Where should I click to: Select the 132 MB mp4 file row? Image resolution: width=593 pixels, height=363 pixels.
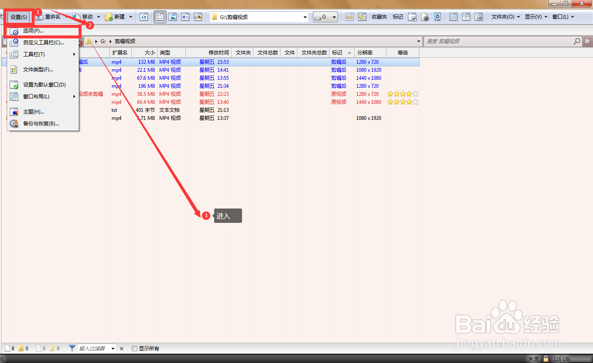pyautogui.click(x=210, y=62)
